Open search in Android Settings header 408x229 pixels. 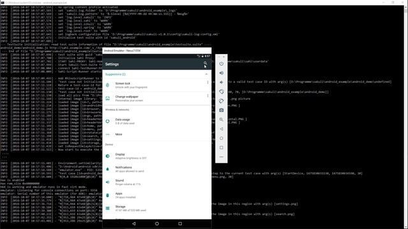point(205,63)
